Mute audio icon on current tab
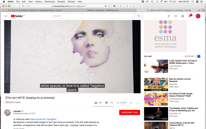 [x=199, y=10]
